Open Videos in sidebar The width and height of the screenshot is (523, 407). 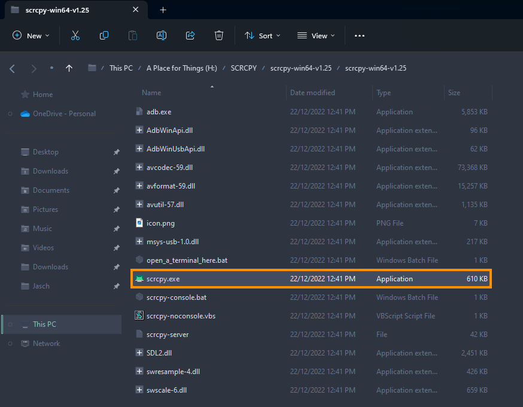pyautogui.click(x=43, y=248)
